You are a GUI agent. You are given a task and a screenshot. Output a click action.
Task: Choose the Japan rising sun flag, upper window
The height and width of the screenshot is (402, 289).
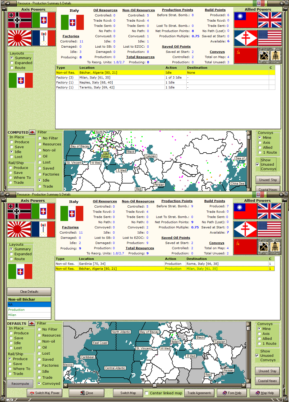(20, 38)
